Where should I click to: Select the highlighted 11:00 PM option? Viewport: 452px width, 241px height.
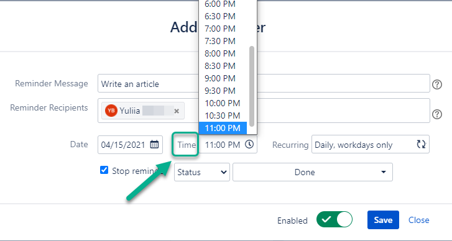pos(223,128)
